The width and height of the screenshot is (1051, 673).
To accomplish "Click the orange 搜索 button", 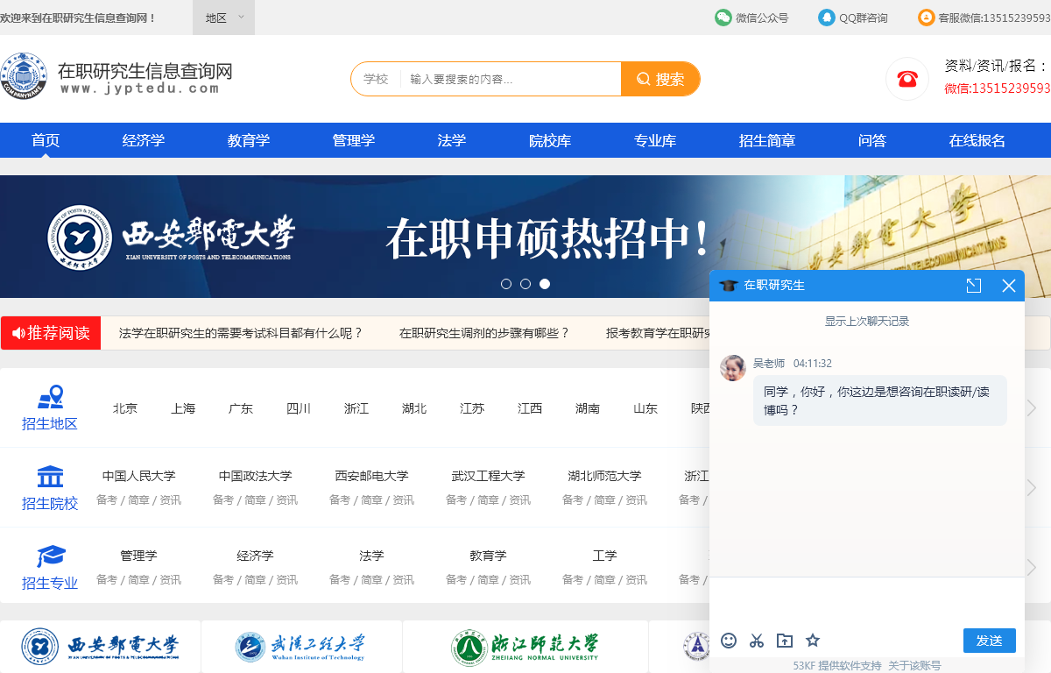I will [660, 79].
